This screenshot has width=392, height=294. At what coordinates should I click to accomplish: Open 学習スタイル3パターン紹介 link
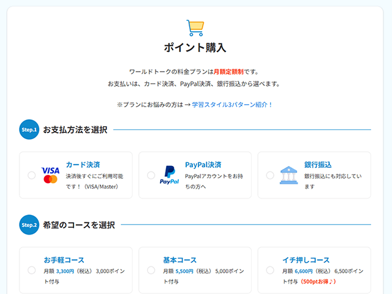click(x=232, y=105)
